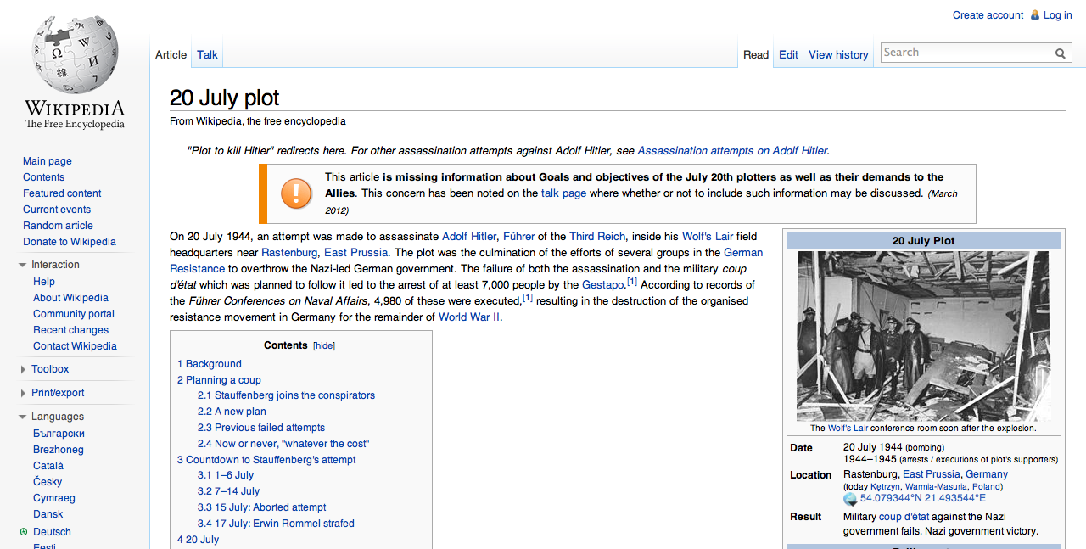Screen dimensions: 1086x549
Task: Switch to Brezhoneg language version
Action: (x=59, y=450)
